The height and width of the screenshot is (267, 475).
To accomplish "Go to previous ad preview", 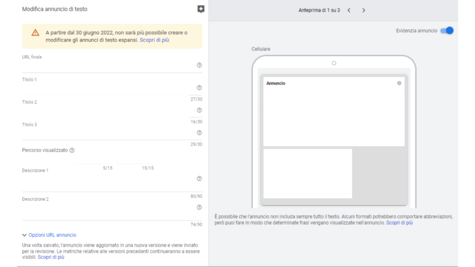I will (x=349, y=10).
